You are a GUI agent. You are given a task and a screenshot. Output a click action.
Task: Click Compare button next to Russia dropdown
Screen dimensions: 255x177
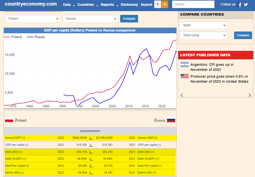[129, 19]
